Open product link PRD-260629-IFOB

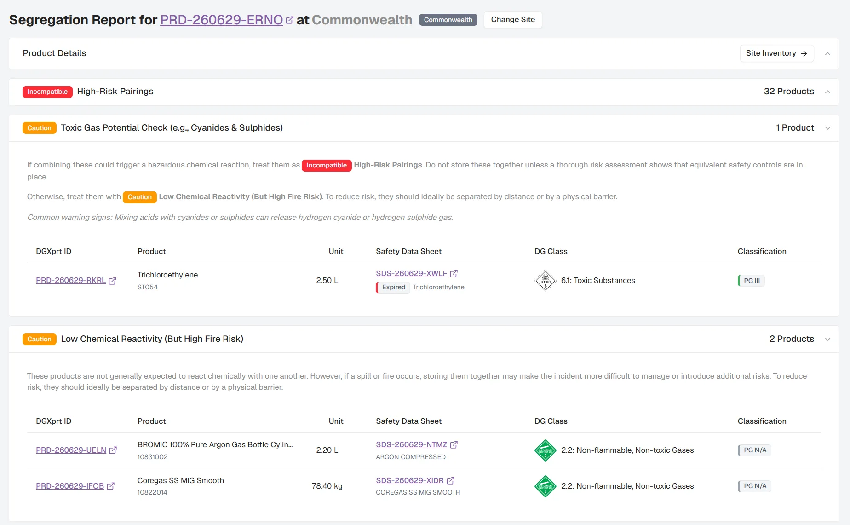pyautogui.click(x=70, y=486)
